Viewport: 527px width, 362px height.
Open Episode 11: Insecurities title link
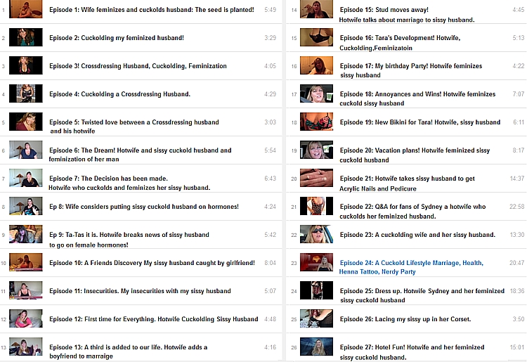point(140,291)
